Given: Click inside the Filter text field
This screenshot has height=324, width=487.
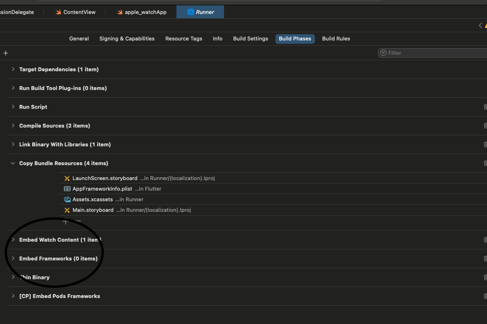Looking at the screenshot, I should tap(423, 53).
